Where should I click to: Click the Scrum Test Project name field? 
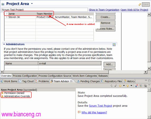pos(45,10)
